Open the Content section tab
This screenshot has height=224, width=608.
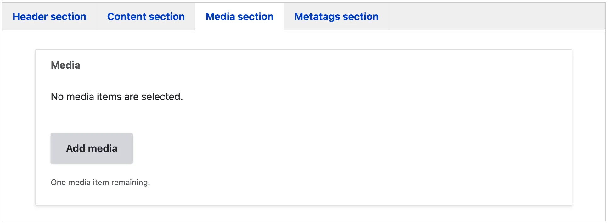pos(146,17)
